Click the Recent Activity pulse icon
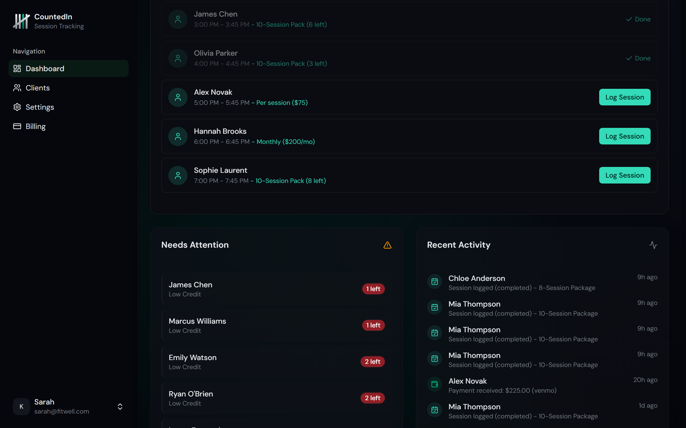Viewport: 686px width, 428px height. (x=653, y=245)
